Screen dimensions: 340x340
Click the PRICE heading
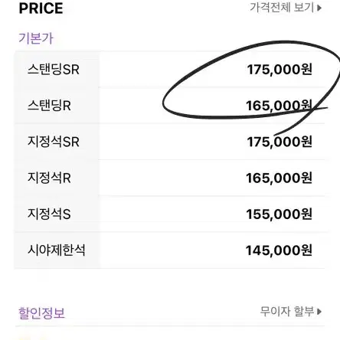tap(41, 8)
